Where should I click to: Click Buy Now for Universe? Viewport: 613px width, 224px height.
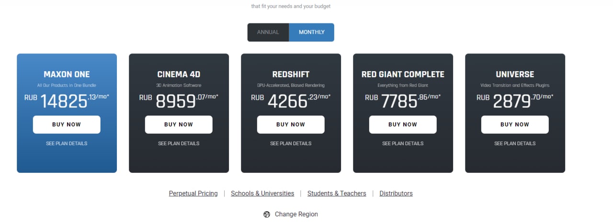tap(515, 125)
